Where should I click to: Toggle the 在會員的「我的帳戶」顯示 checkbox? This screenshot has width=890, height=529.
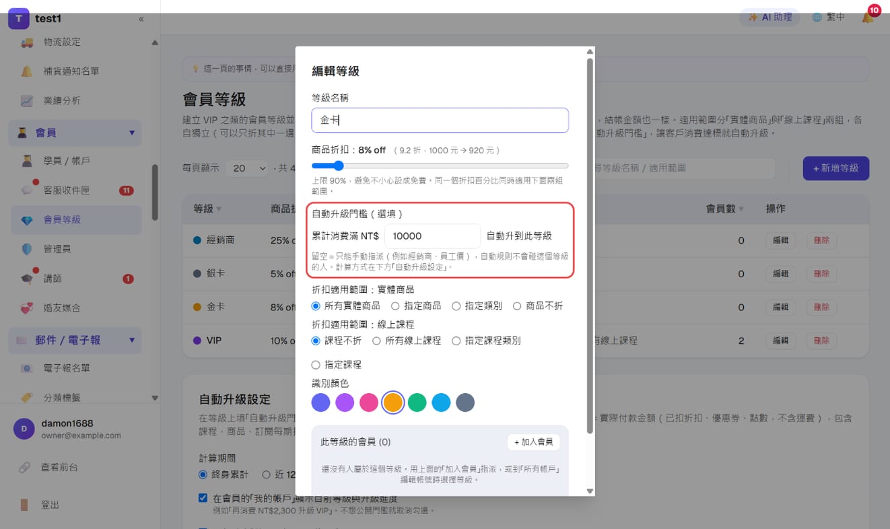[x=203, y=498]
